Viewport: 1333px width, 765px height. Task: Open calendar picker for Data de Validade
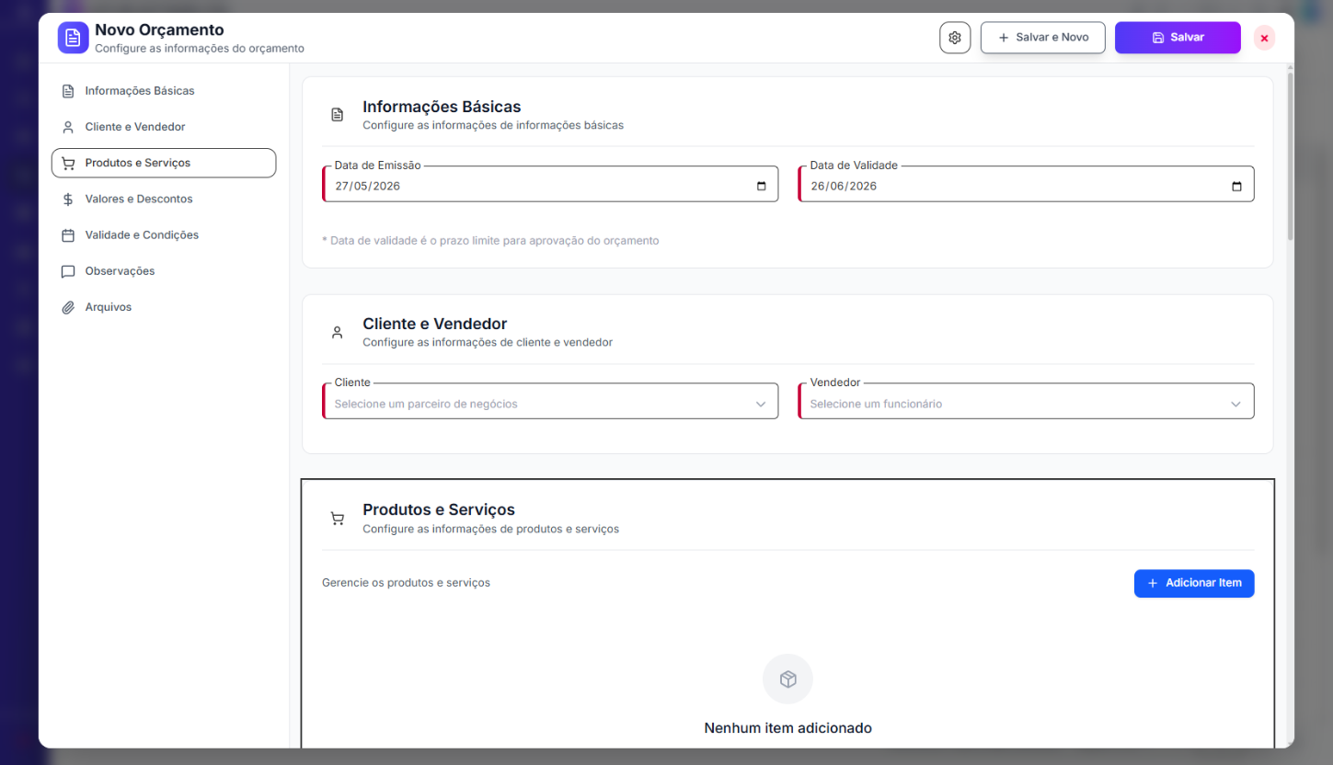1236,186
